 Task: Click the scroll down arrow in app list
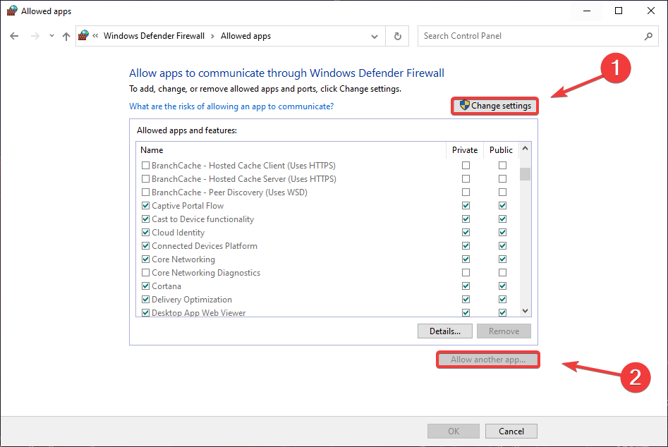[x=525, y=311]
